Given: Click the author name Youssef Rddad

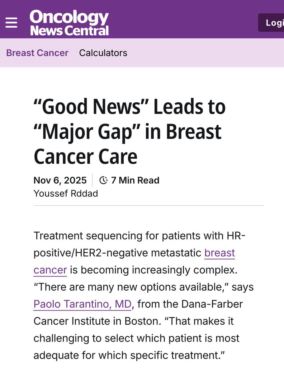Looking at the screenshot, I should click(x=66, y=193).
